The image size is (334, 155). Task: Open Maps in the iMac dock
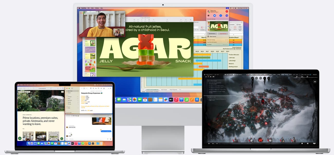tap(129, 99)
